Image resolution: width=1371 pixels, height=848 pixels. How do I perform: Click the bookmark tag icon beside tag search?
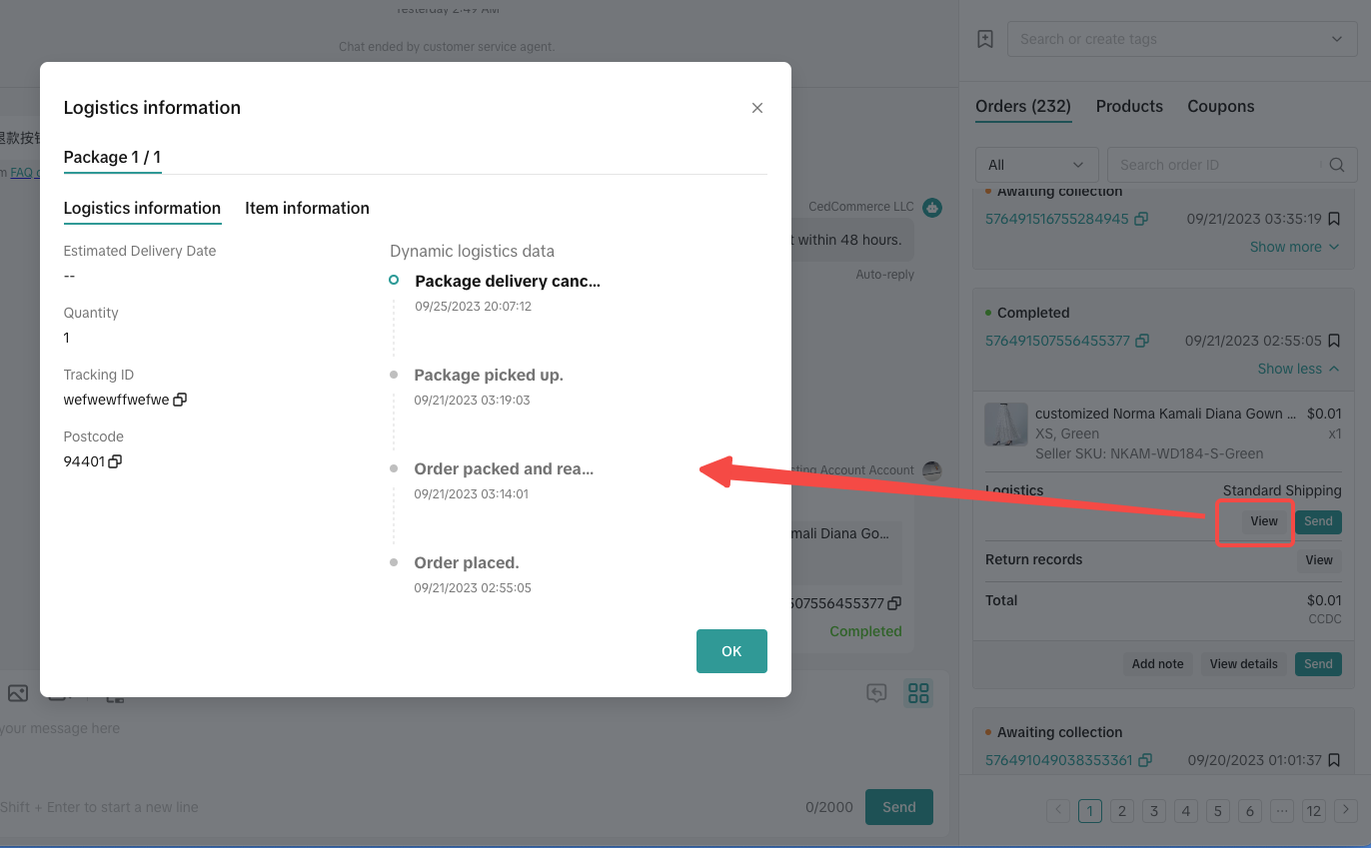coord(985,39)
